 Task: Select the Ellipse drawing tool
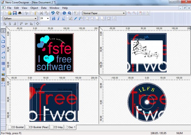click(x=3, y=46)
